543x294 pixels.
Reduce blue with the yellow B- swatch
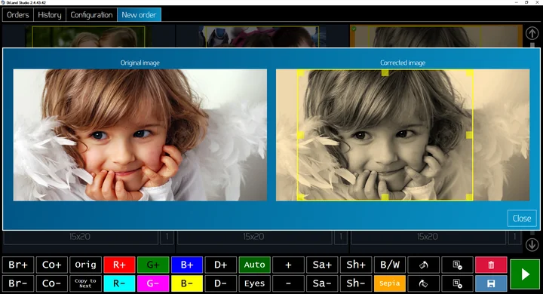187,283
